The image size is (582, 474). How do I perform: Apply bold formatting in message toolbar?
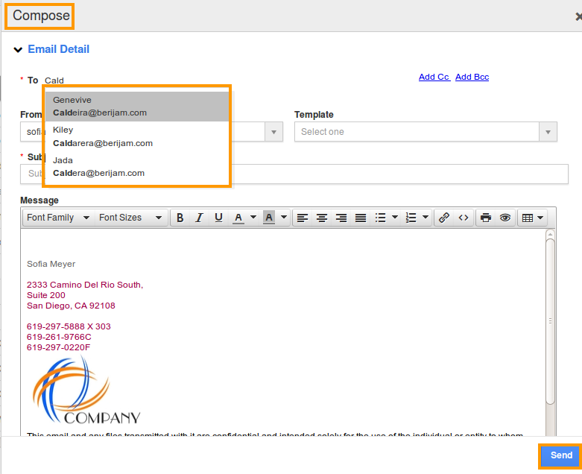tap(180, 218)
